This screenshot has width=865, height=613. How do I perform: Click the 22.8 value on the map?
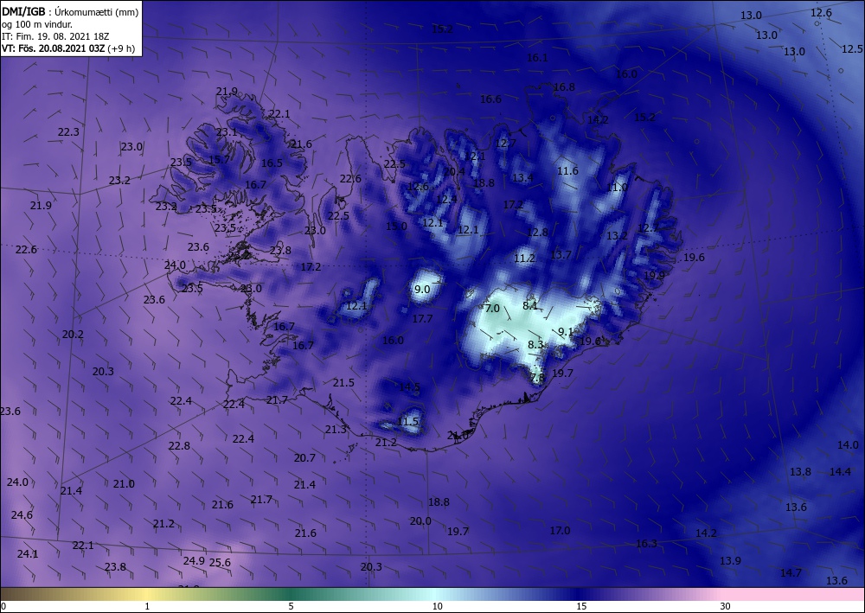[x=179, y=445]
